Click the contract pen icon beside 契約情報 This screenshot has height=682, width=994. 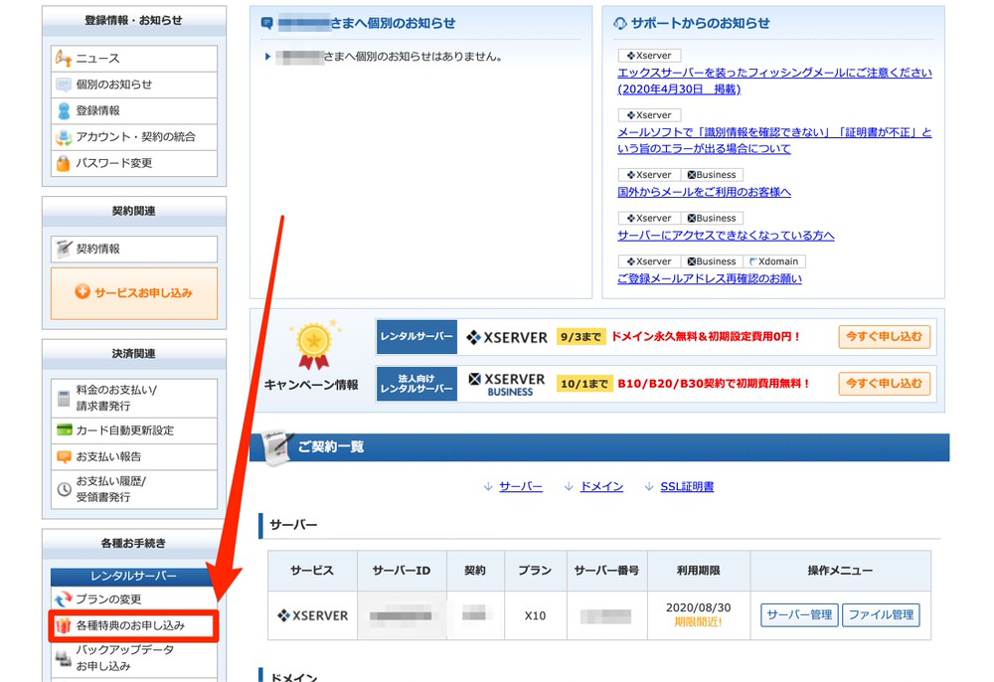coord(64,249)
